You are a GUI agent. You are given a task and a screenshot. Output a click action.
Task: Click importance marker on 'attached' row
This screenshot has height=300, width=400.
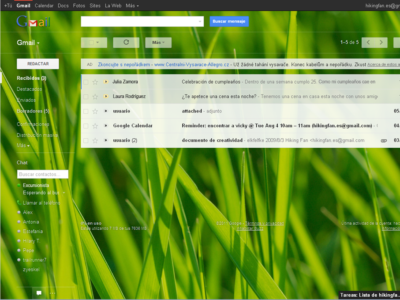106,111
